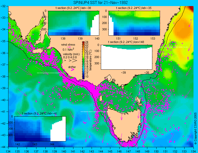The height and width of the screenshot is (153, 198).
Task: Click the 147 longitude label on the bottom axis
Action: [129, 151]
